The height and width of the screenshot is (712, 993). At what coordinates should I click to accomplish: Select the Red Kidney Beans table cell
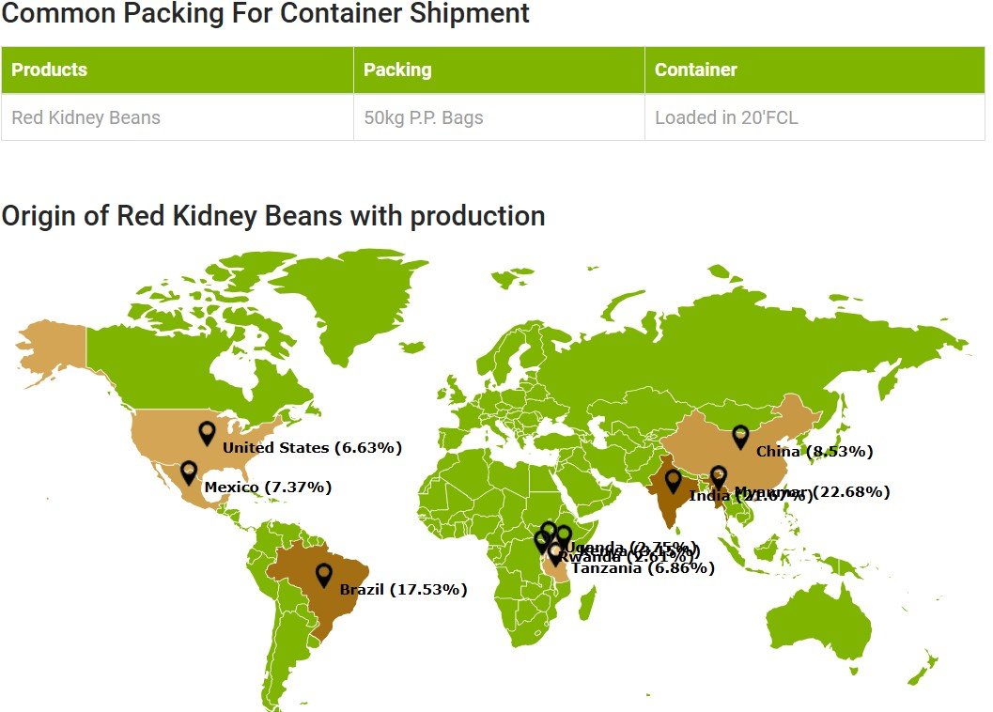(178, 117)
